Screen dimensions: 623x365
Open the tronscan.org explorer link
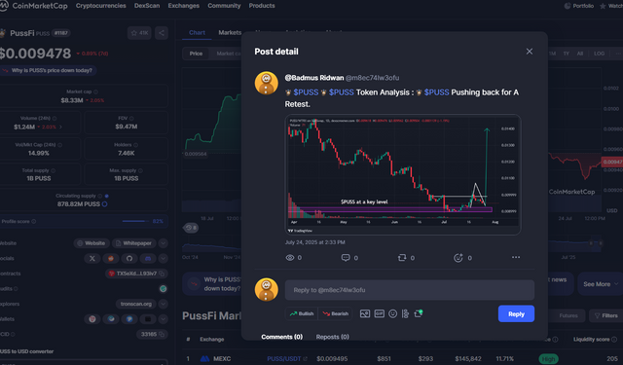[136, 304]
